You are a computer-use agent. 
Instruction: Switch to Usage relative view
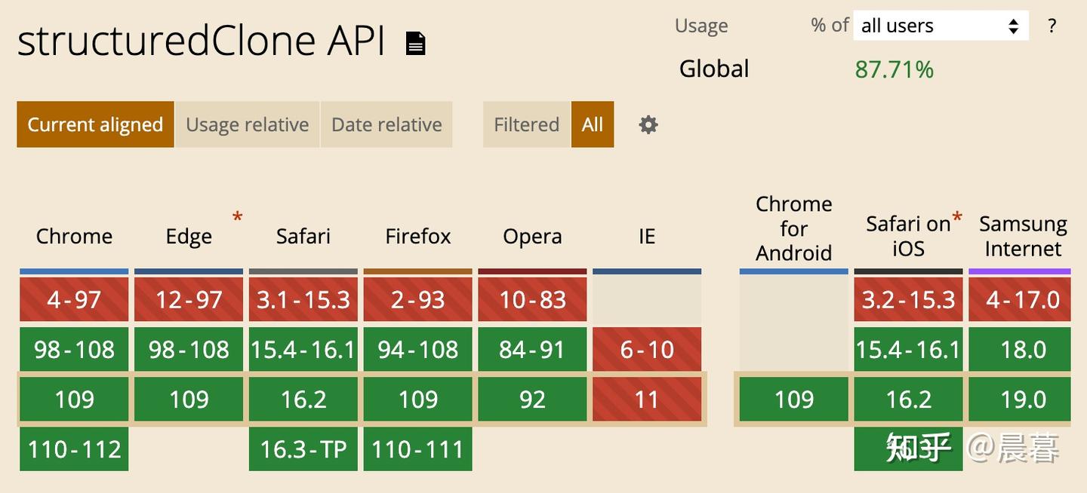(248, 124)
